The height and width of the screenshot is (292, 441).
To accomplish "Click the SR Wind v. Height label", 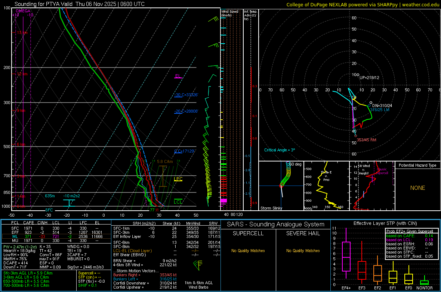I will 364,170.
